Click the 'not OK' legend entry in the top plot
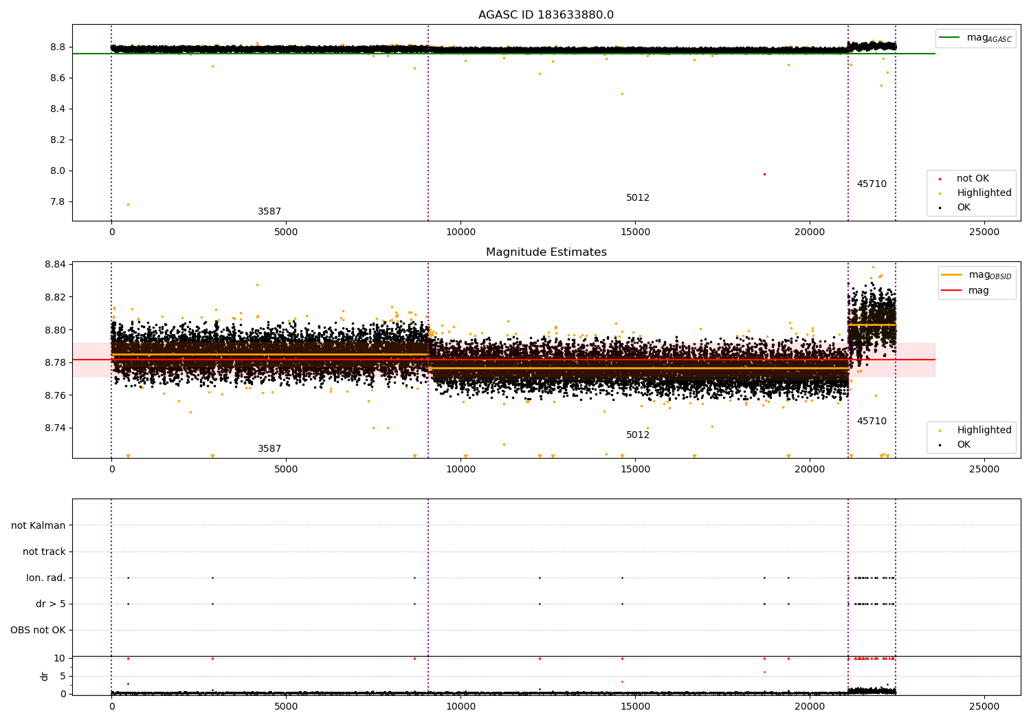The image size is (1031, 722). click(x=973, y=179)
